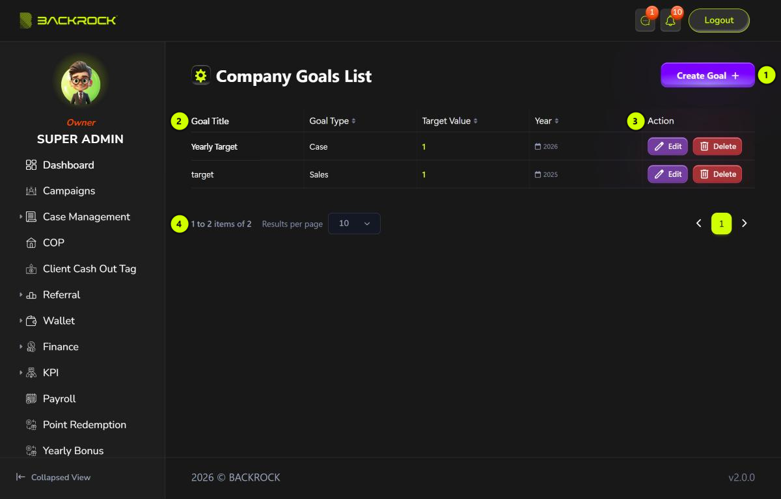Expand the Referral submenu arrow
781x499 pixels.
tap(21, 295)
